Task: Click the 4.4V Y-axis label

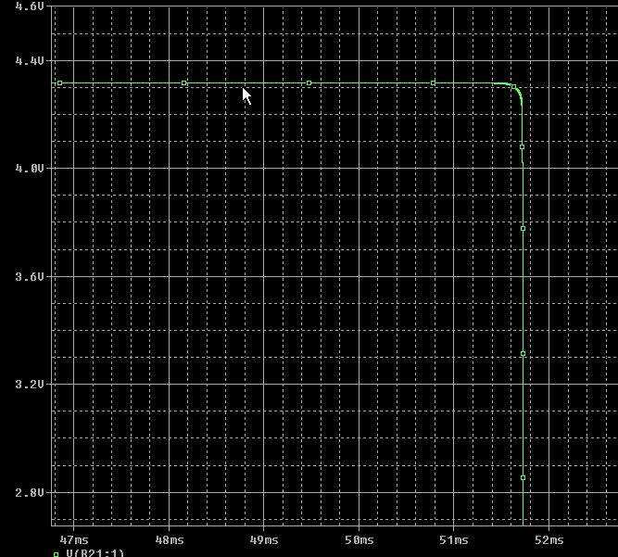Action: tap(29, 61)
